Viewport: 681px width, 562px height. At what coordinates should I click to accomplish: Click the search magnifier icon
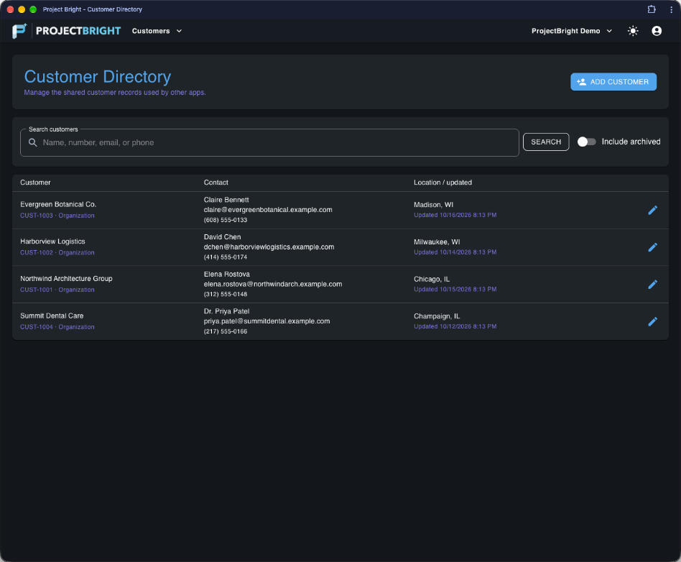tap(32, 142)
